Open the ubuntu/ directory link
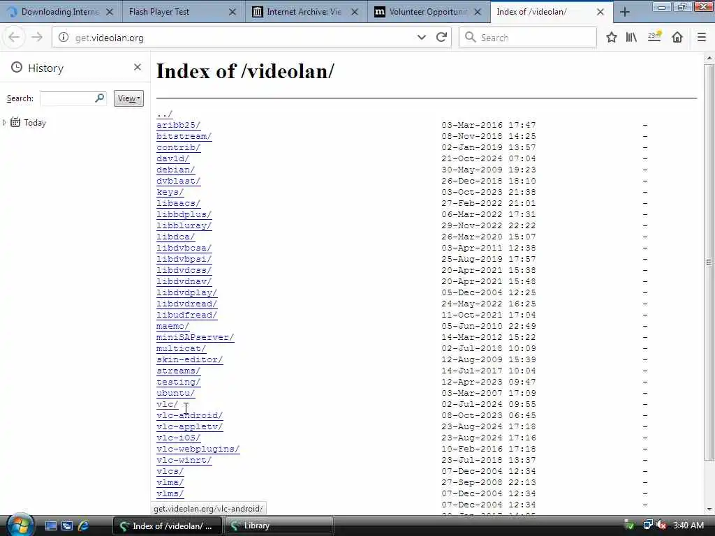Viewport: 715px width, 536px height. pos(175,394)
